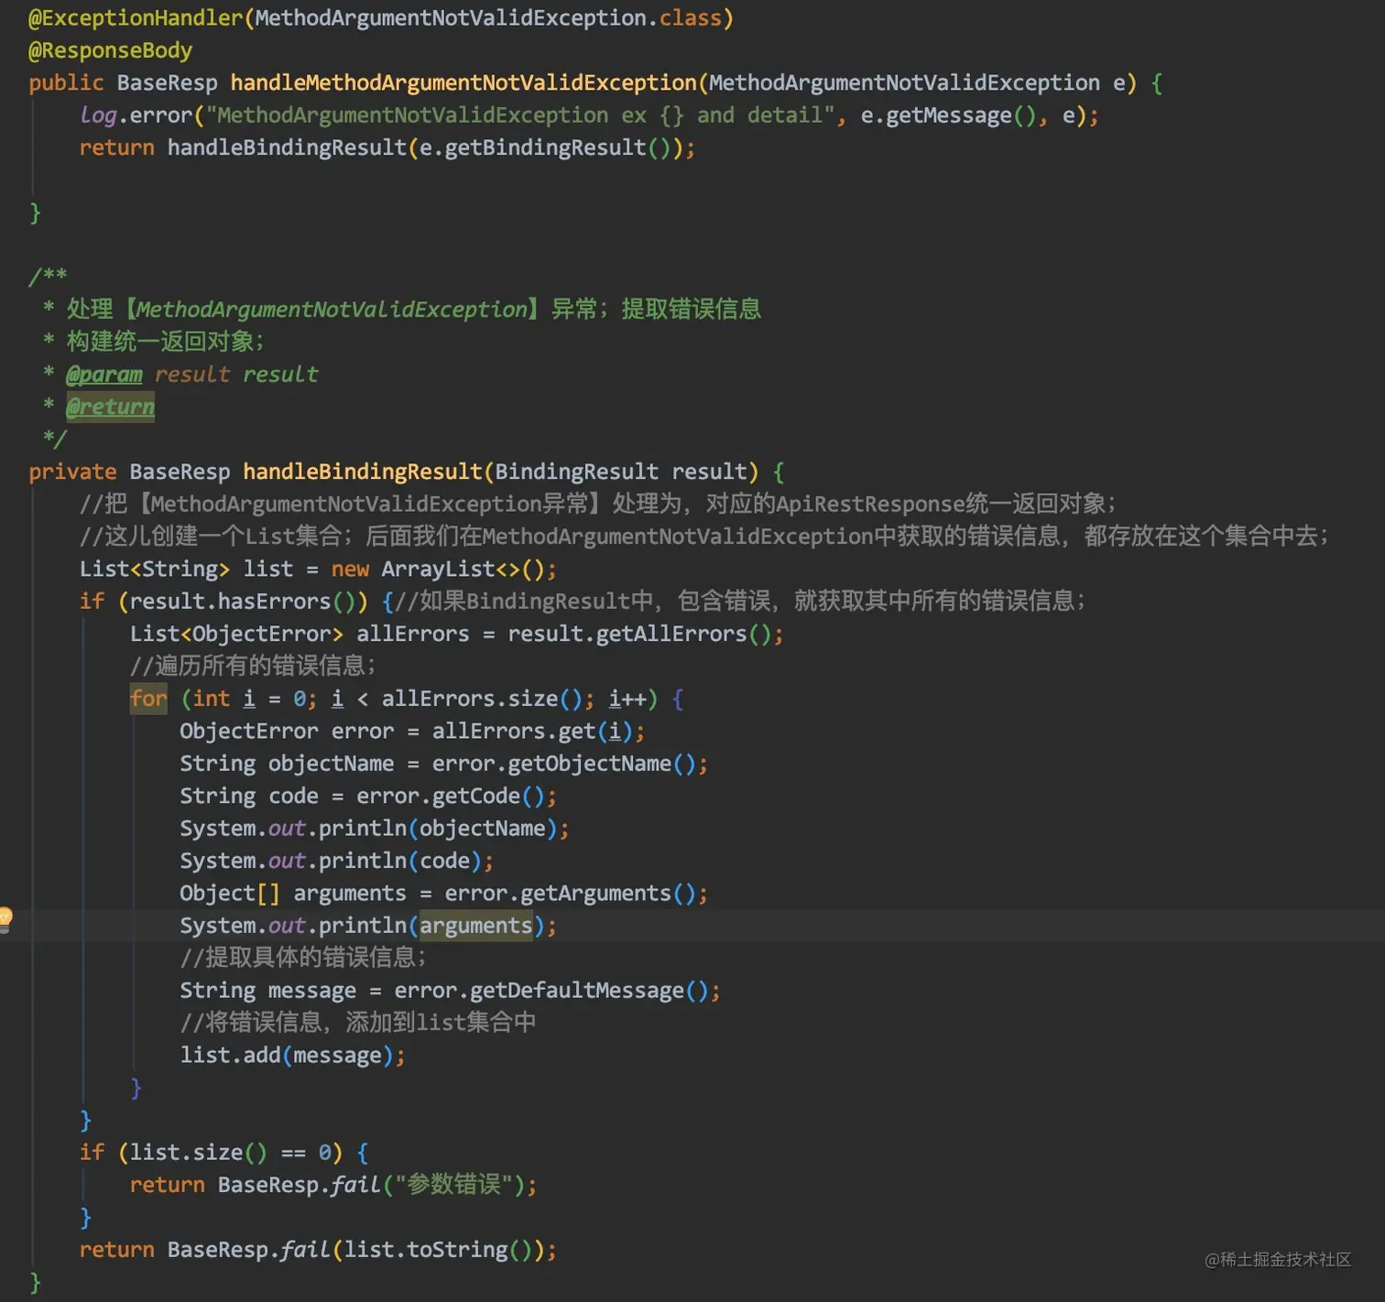1385x1302 pixels.
Task: Click the comment //遍历所有的错误信息
Action: coord(252,666)
